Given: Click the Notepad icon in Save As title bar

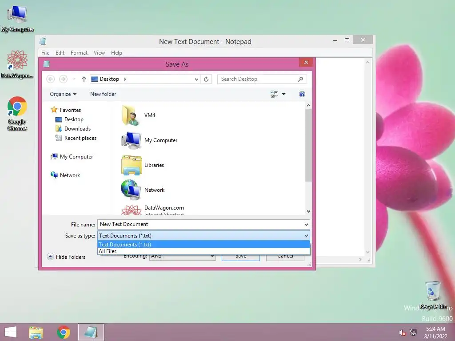Looking at the screenshot, I should (x=46, y=64).
